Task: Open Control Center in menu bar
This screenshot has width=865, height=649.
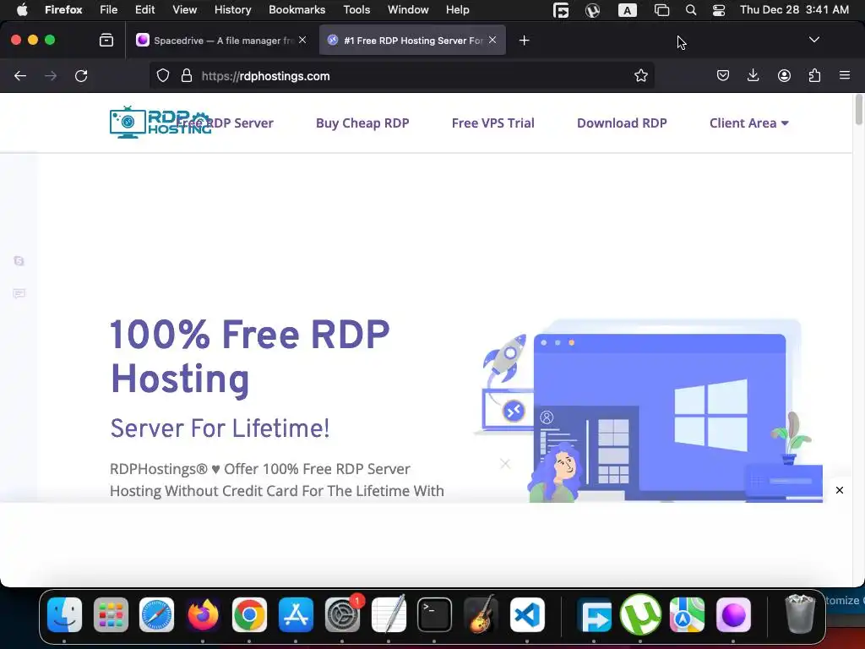Action: coord(718,10)
